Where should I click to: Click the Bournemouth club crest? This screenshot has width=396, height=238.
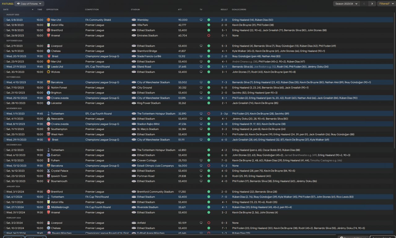click(x=48, y=181)
